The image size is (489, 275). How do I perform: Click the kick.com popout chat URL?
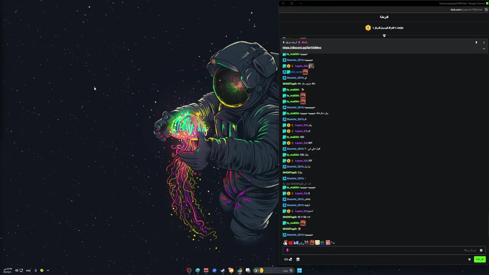click(x=466, y=10)
